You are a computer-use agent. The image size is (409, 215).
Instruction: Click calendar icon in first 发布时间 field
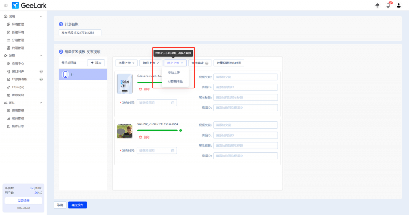[173, 103]
